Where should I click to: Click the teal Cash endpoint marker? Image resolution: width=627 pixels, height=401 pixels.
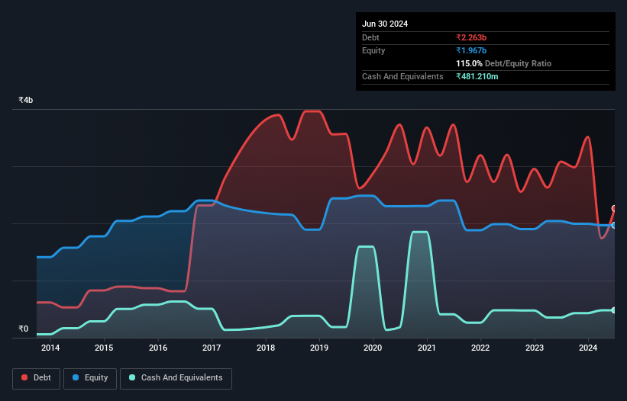point(614,310)
